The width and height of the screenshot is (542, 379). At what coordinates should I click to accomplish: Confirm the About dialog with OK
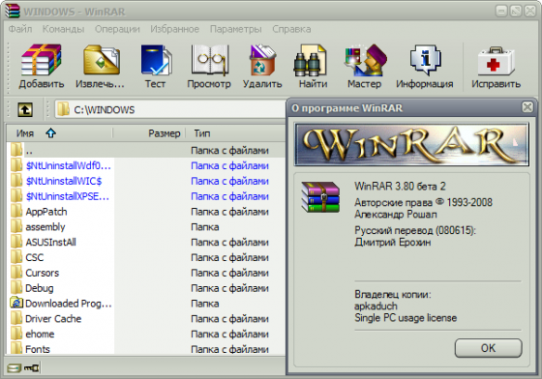488,348
